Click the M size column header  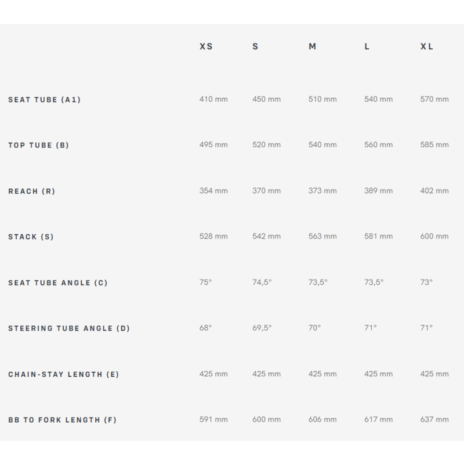coord(312,46)
